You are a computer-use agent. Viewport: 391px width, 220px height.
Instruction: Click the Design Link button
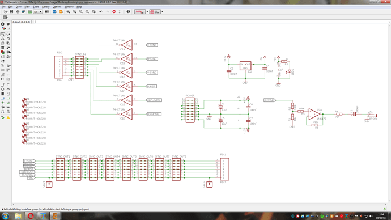[140, 12]
